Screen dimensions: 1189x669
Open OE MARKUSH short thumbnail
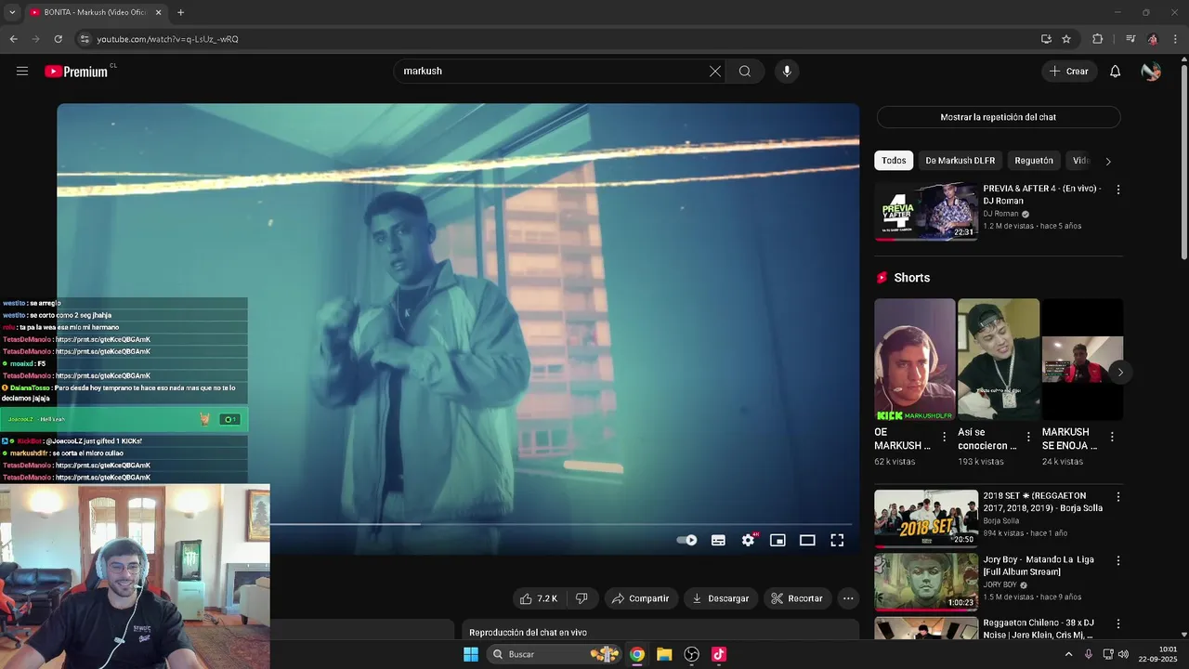(x=914, y=361)
